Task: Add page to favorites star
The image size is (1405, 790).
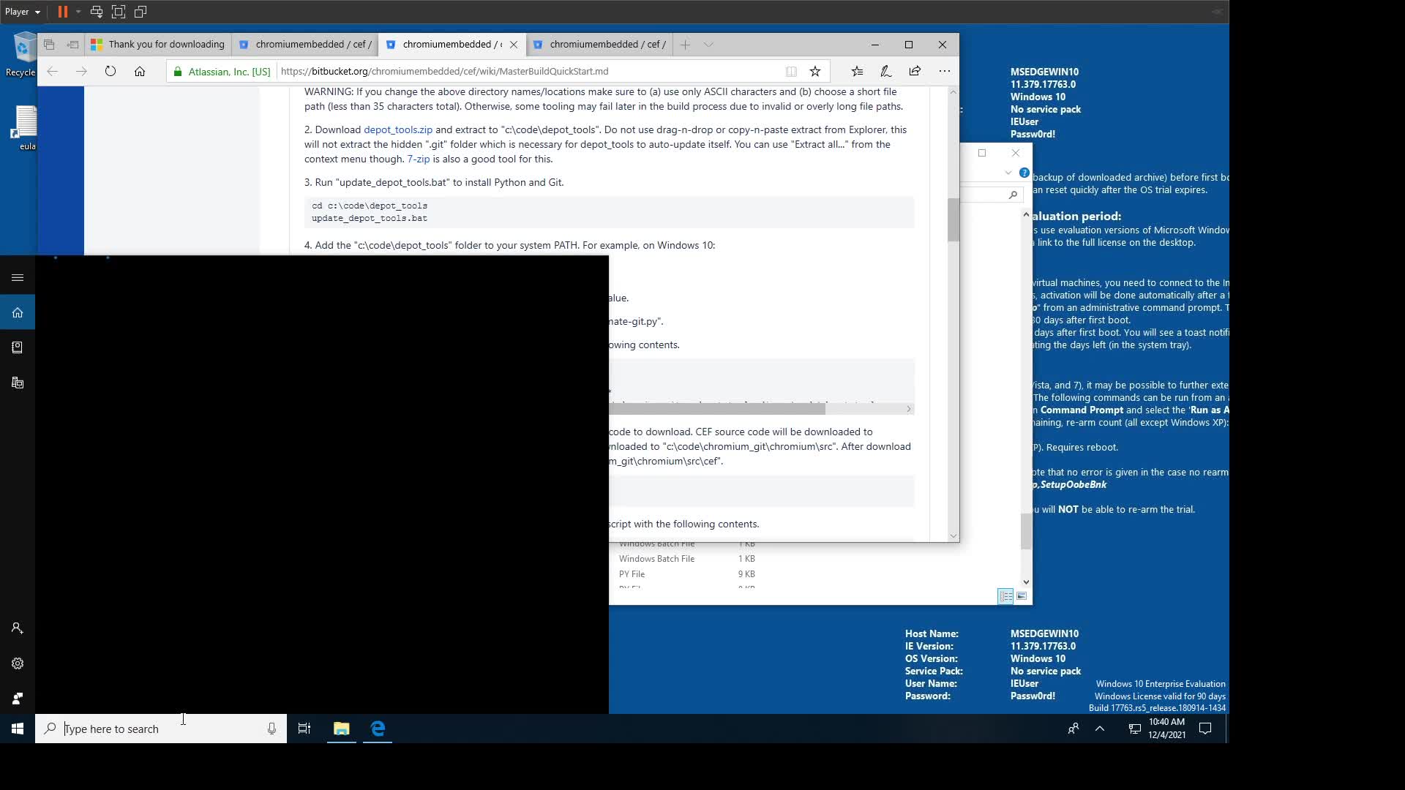Action: tap(815, 71)
